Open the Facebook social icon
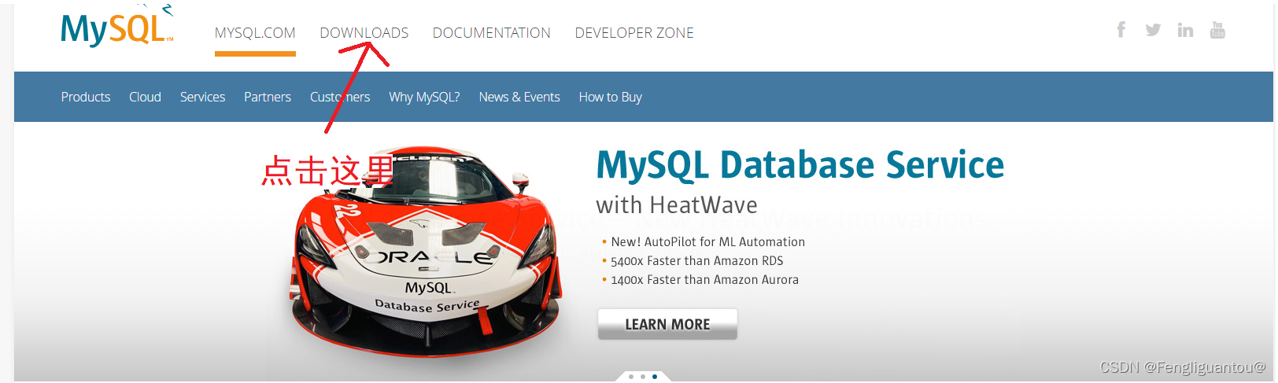The width and height of the screenshot is (1278, 383). coord(1121,30)
